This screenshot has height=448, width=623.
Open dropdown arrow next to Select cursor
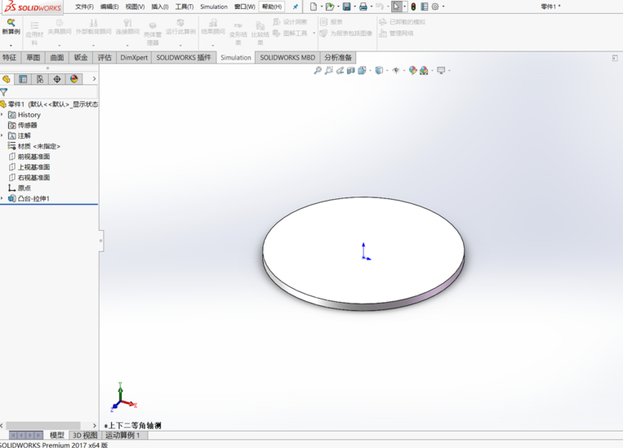(405, 7)
